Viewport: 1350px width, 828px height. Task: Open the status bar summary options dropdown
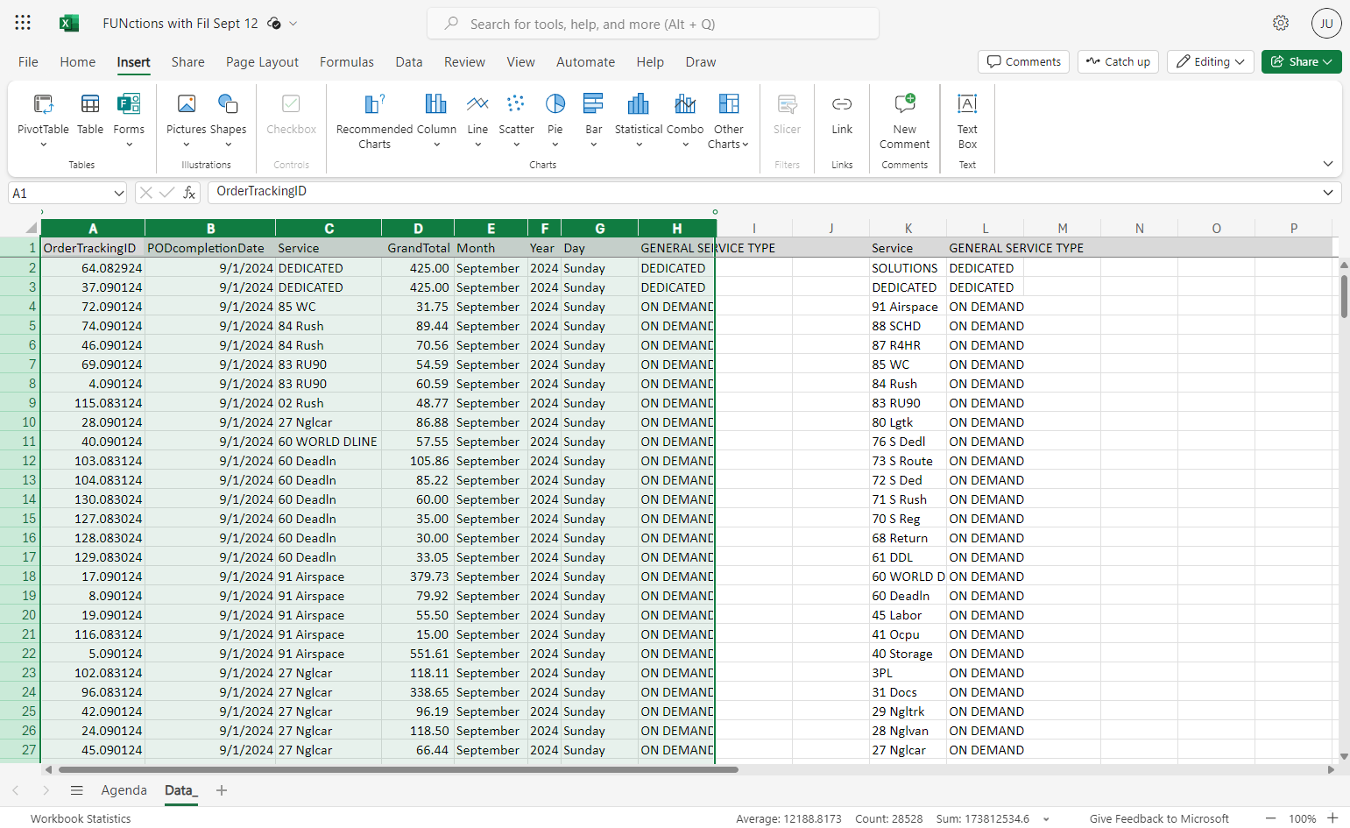pos(1046,819)
